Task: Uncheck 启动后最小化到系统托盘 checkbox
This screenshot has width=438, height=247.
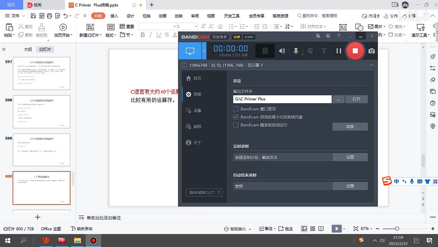Action: click(x=236, y=117)
